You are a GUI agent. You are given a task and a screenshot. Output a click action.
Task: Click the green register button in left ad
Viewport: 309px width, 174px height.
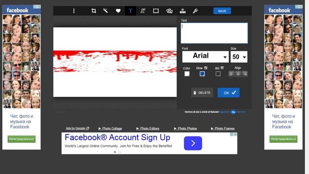21,139
